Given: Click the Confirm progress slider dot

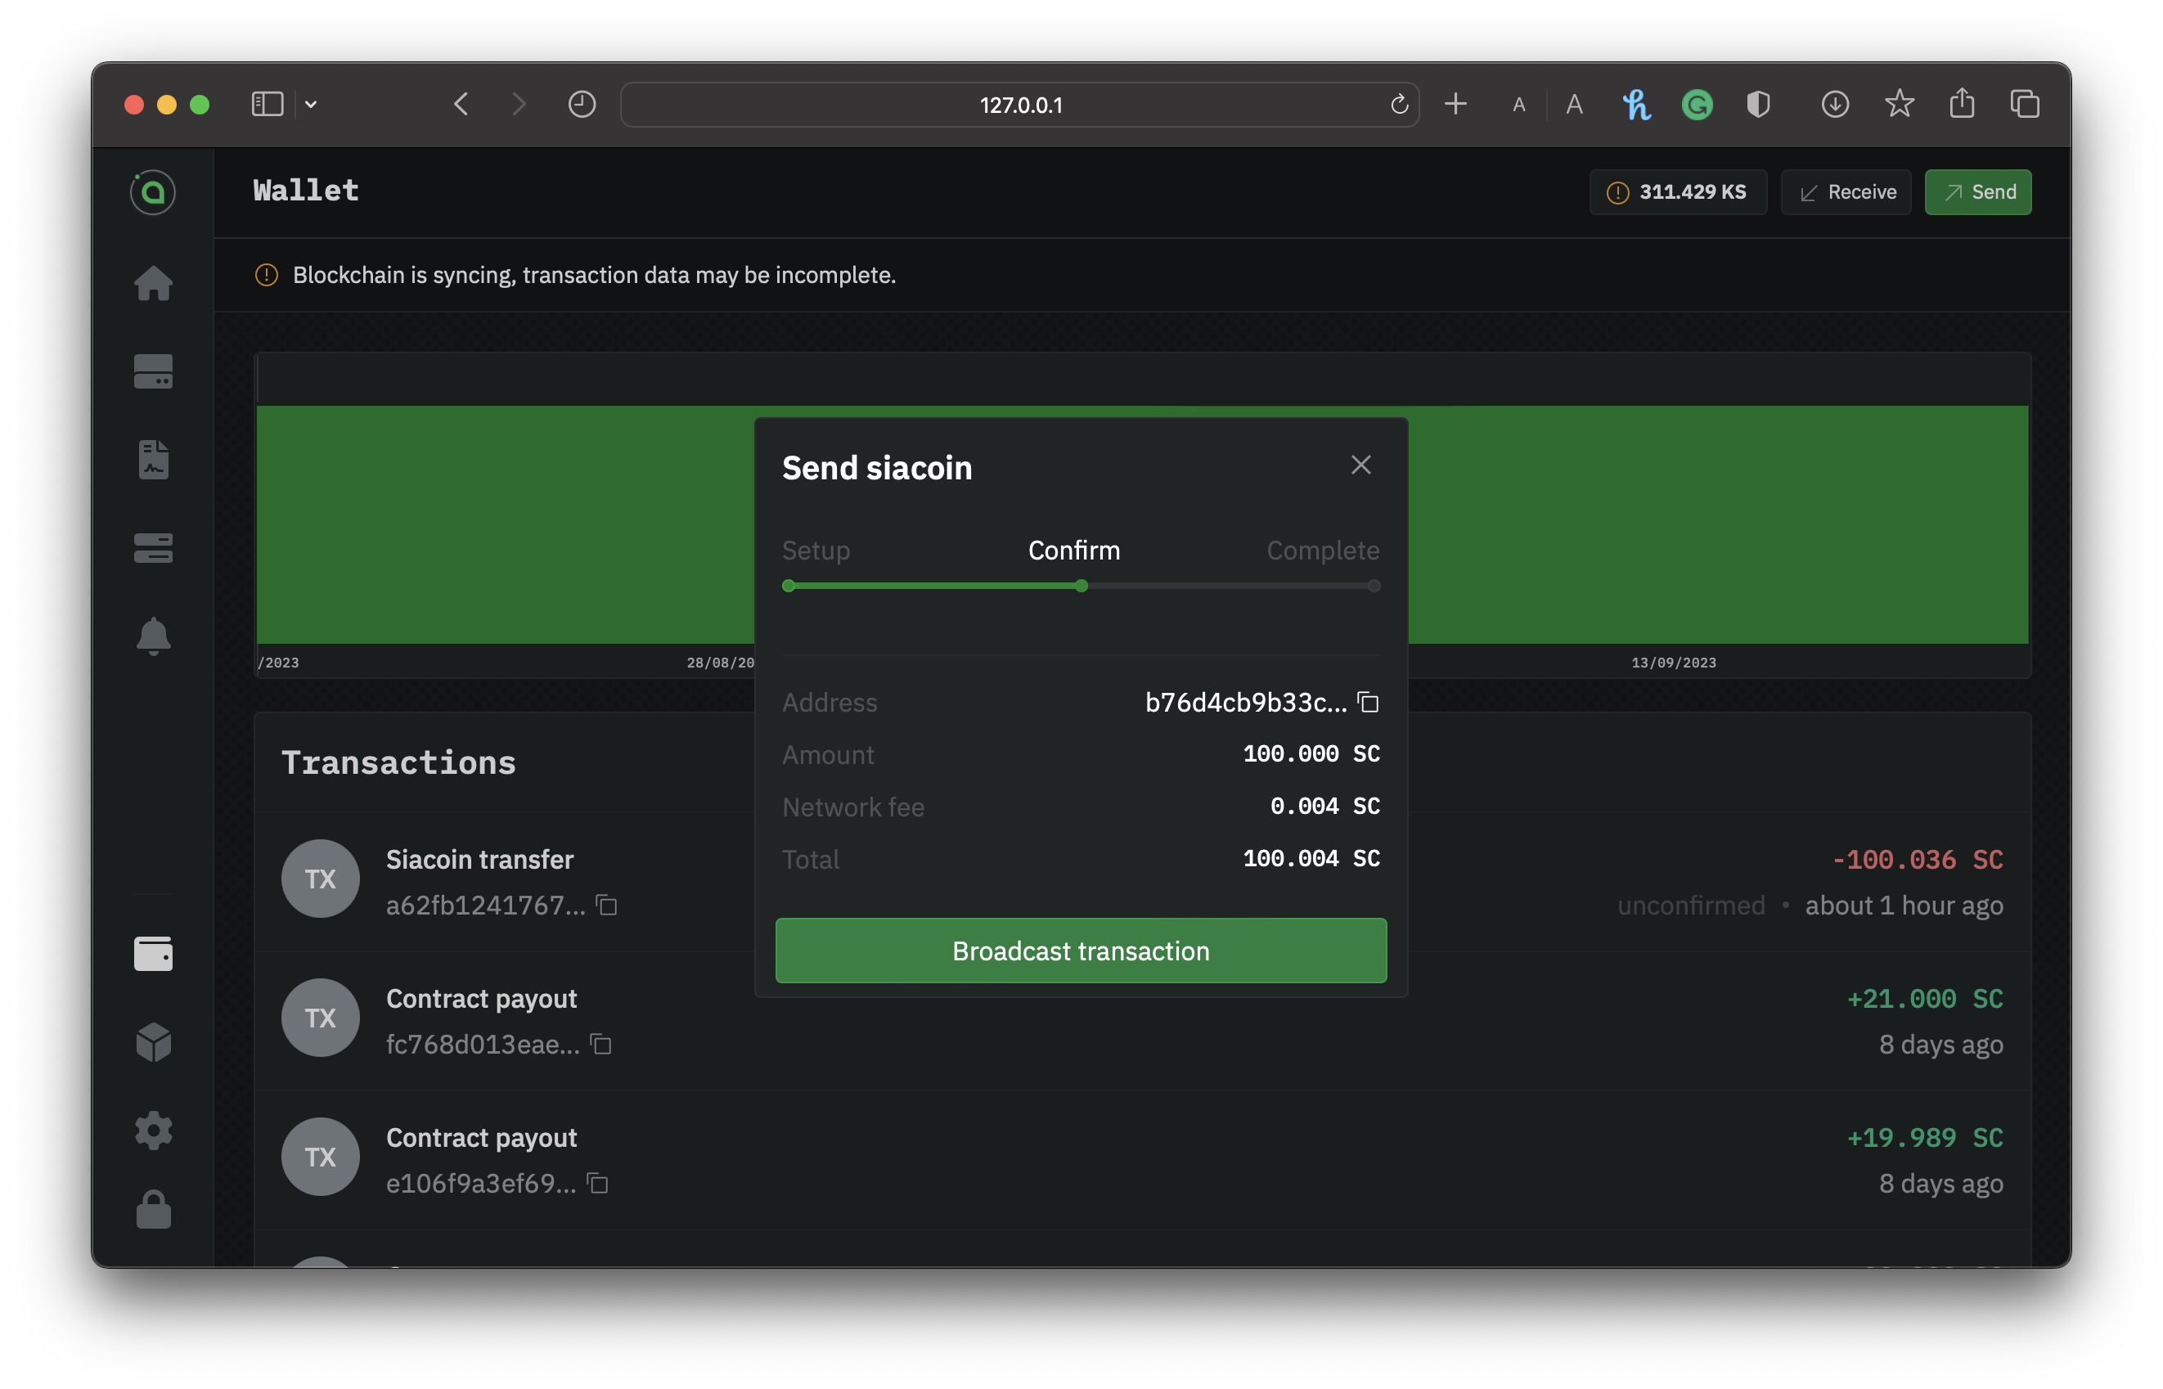Looking at the screenshot, I should point(1081,587).
